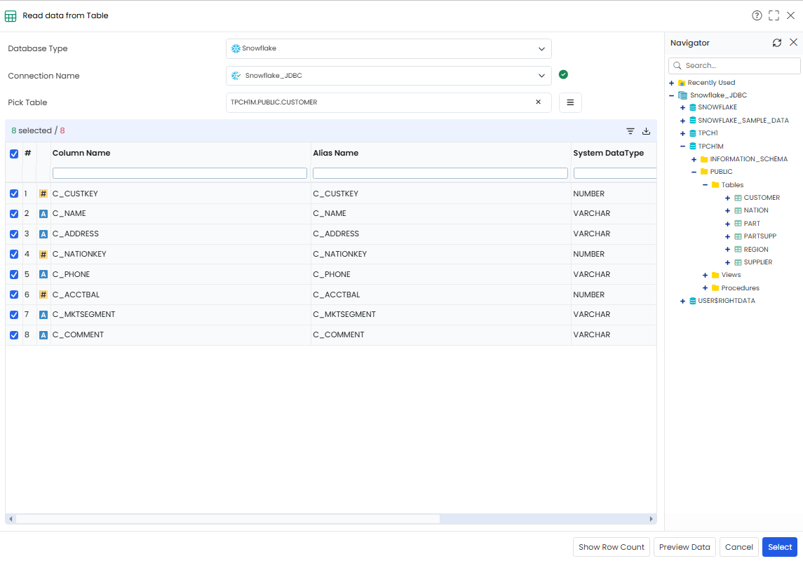803x561 pixels.
Task: Toggle the select-all columns checkbox
Action: click(14, 154)
